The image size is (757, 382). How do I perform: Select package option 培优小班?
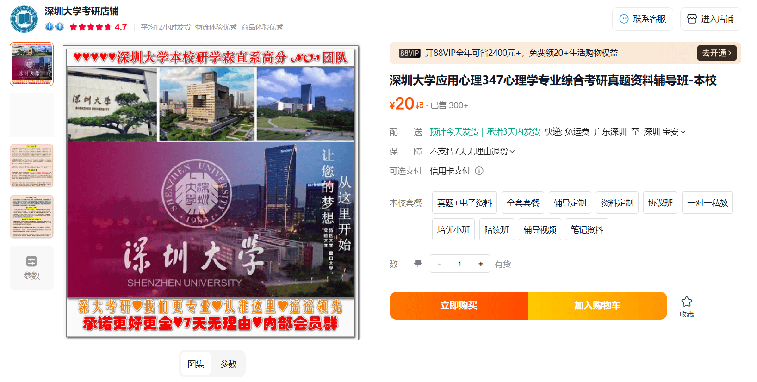click(x=453, y=229)
